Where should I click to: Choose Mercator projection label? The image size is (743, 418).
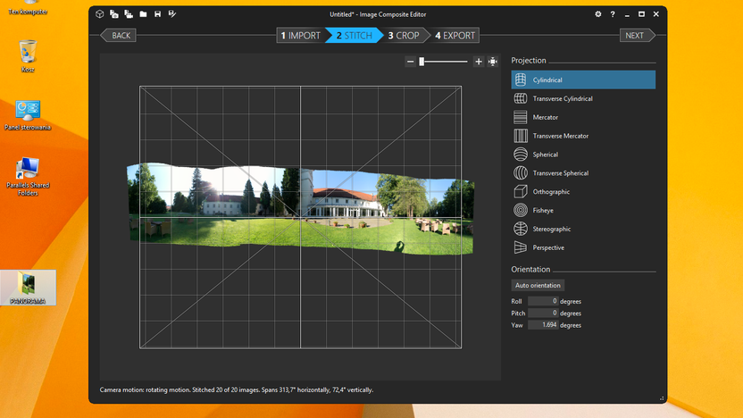[545, 117]
